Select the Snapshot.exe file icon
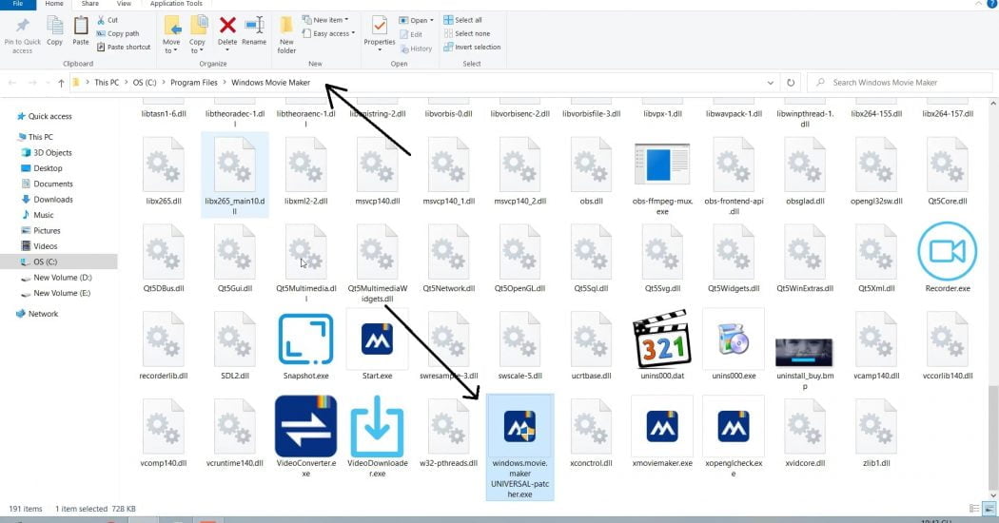999x523 pixels. 305,339
